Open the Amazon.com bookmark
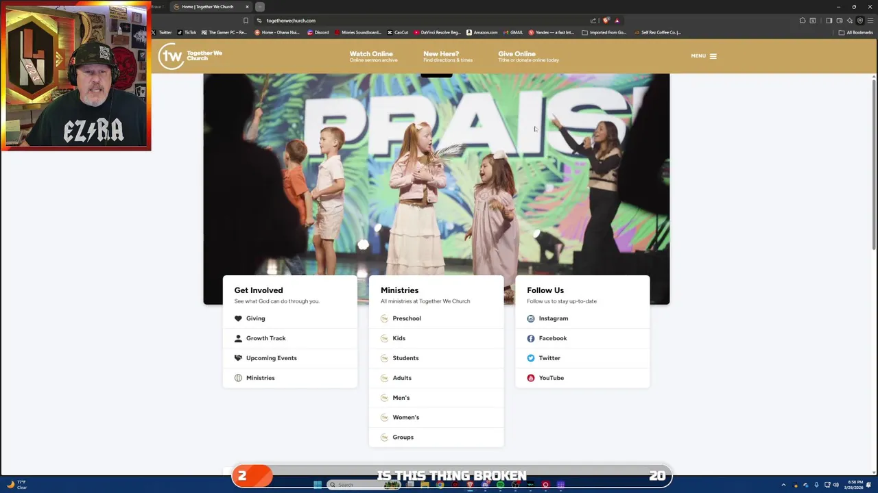The height and width of the screenshot is (493, 878). pyautogui.click(x=482, y=32)
